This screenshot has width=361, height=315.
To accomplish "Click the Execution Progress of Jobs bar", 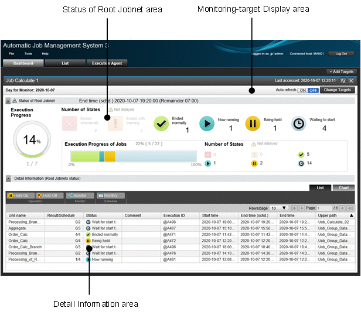I will [x=134, y=156].
